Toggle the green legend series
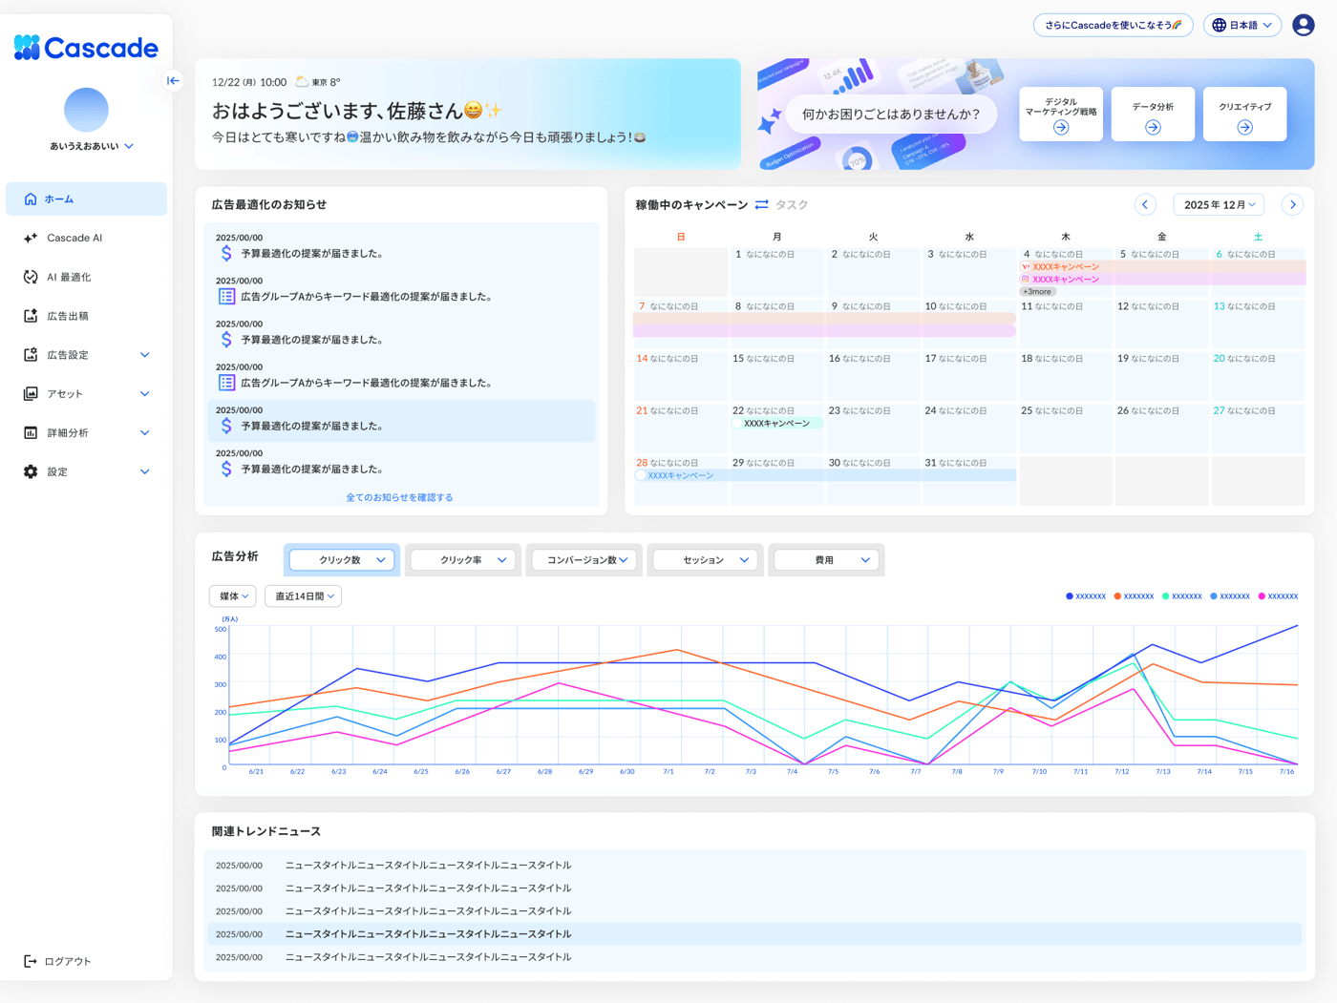 click(x=1181, y=596)
